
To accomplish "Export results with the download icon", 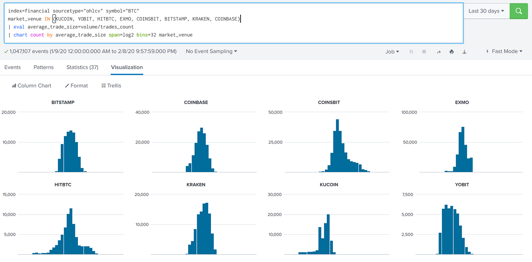I will [464, 52].
